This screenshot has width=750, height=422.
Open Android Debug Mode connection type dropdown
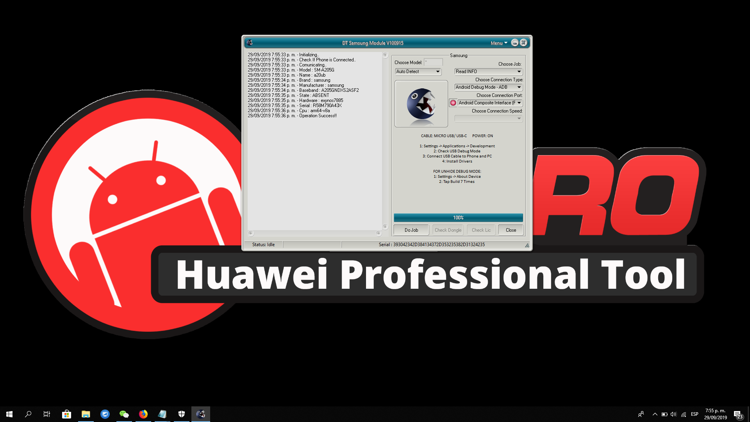(488, 87)
